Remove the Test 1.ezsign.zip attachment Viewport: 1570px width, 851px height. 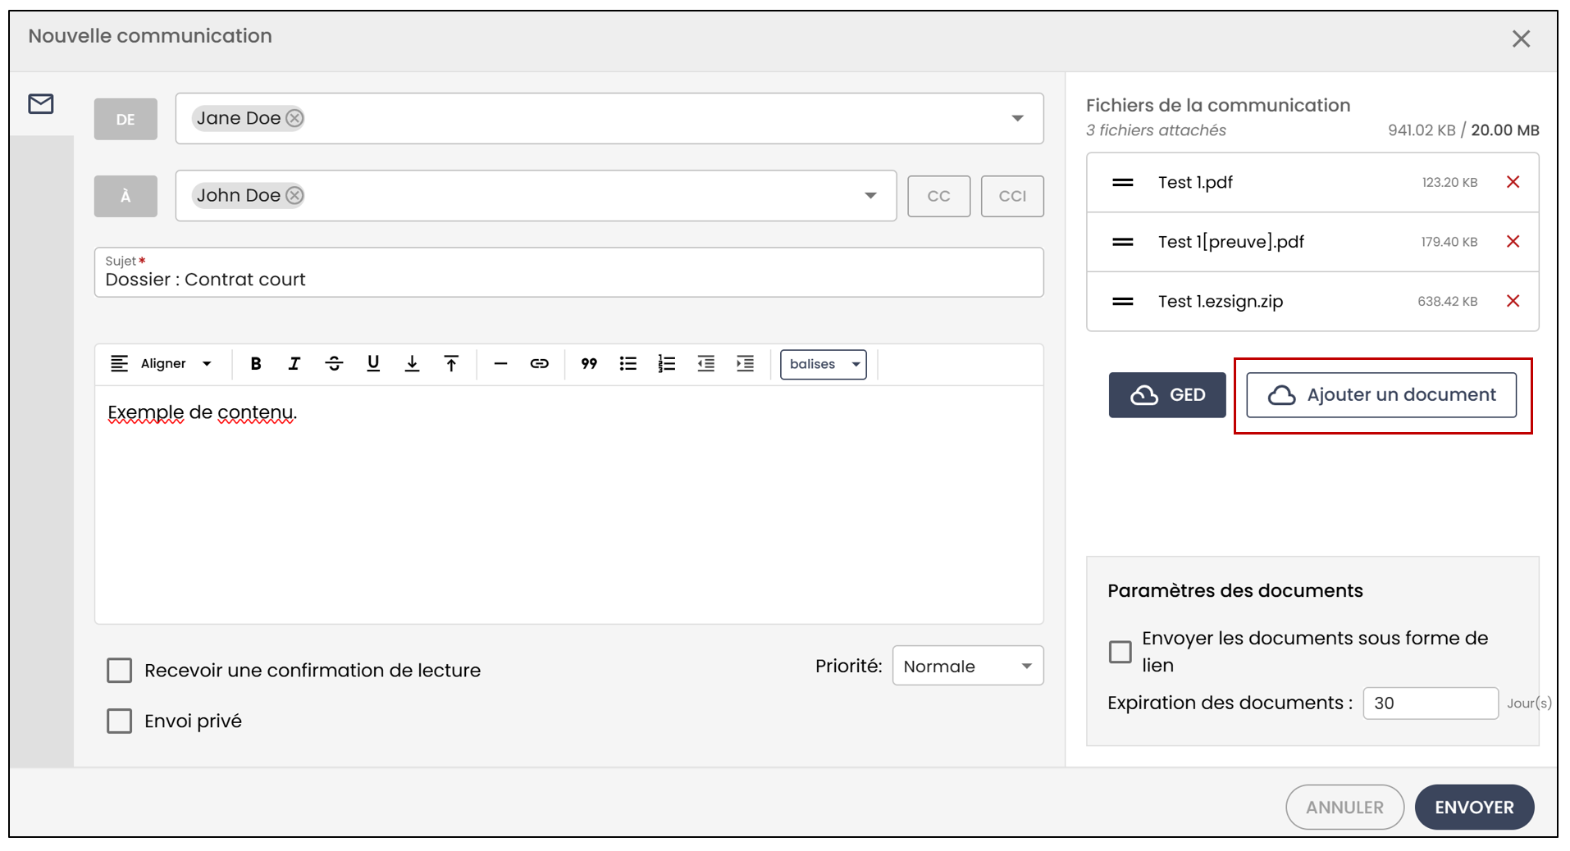1513,301
